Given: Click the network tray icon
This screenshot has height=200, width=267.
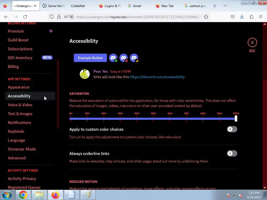Looking at the screenshot, I should click(234, 195).
